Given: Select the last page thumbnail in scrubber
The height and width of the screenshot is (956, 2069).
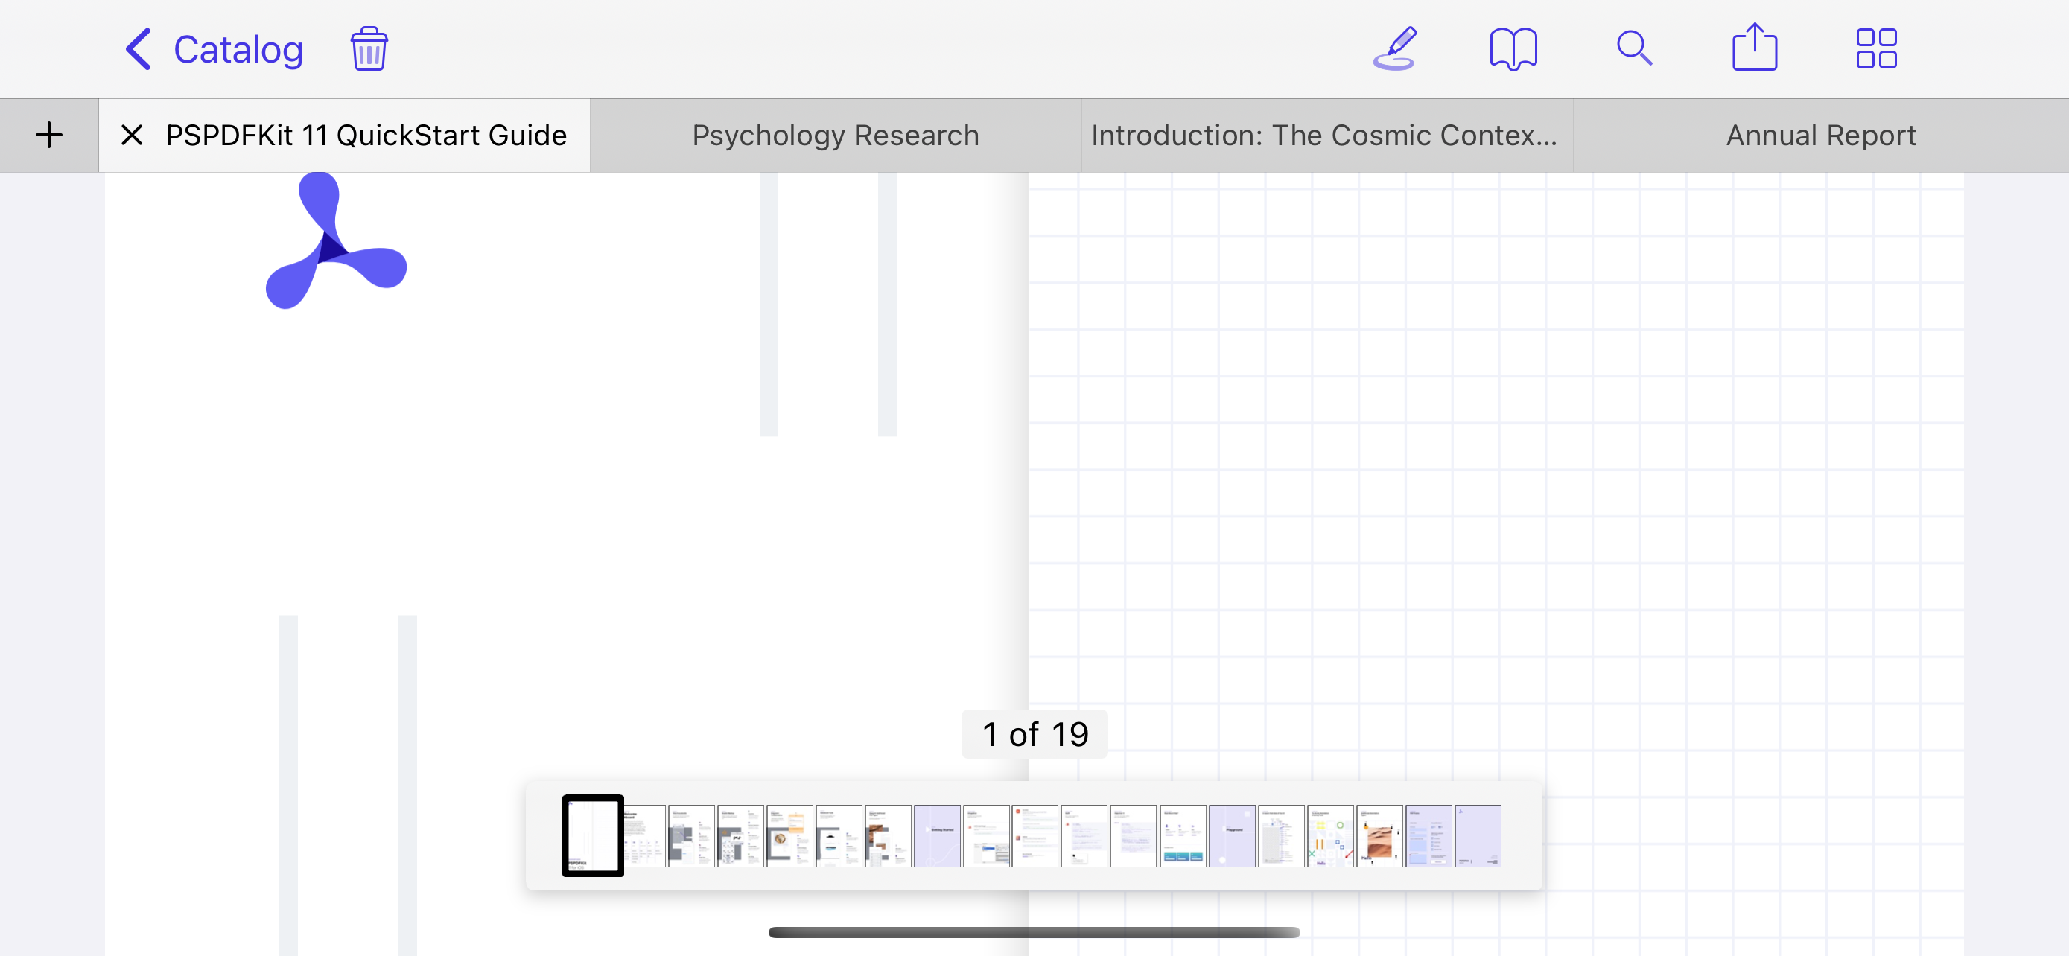Looking at the screenshot, I should [x=1478, y=836].
